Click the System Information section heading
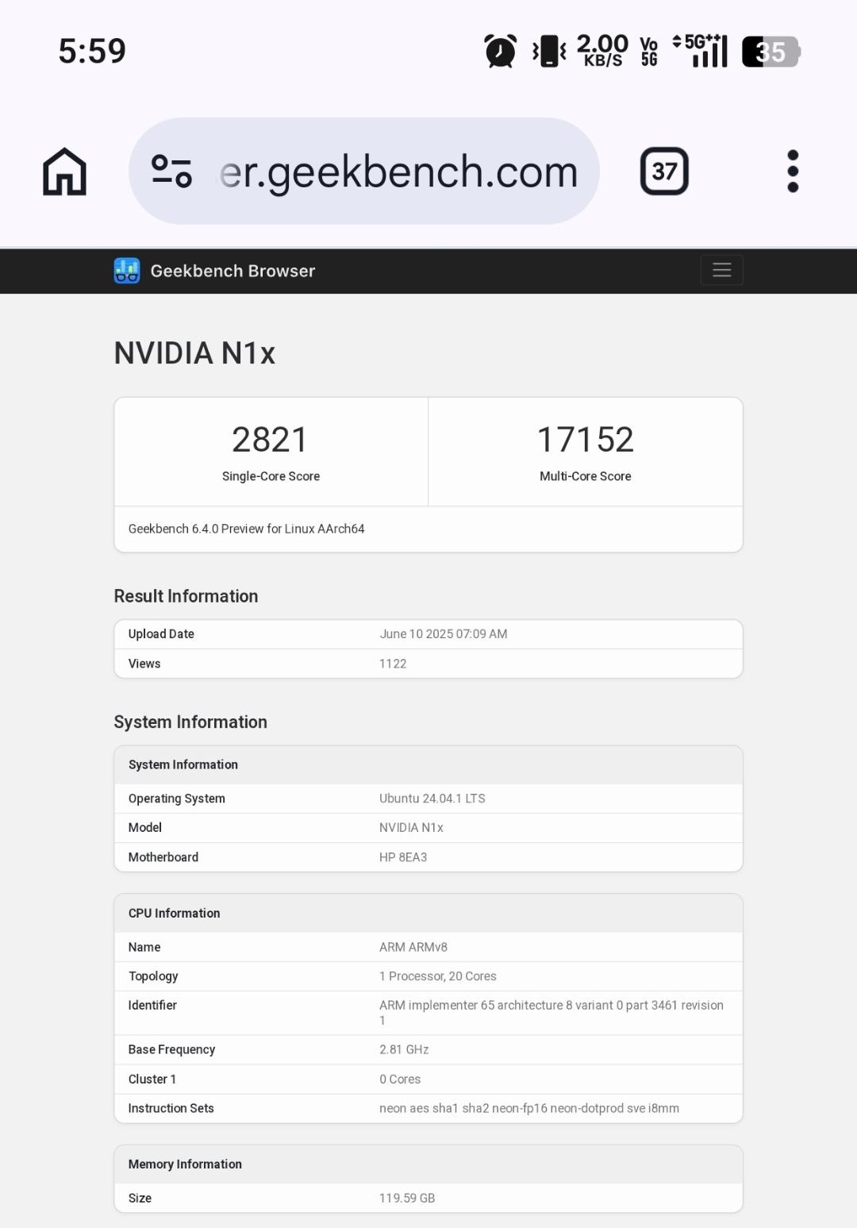The height and width of the screenshot is (1228, 857). [x=190, y=722]
